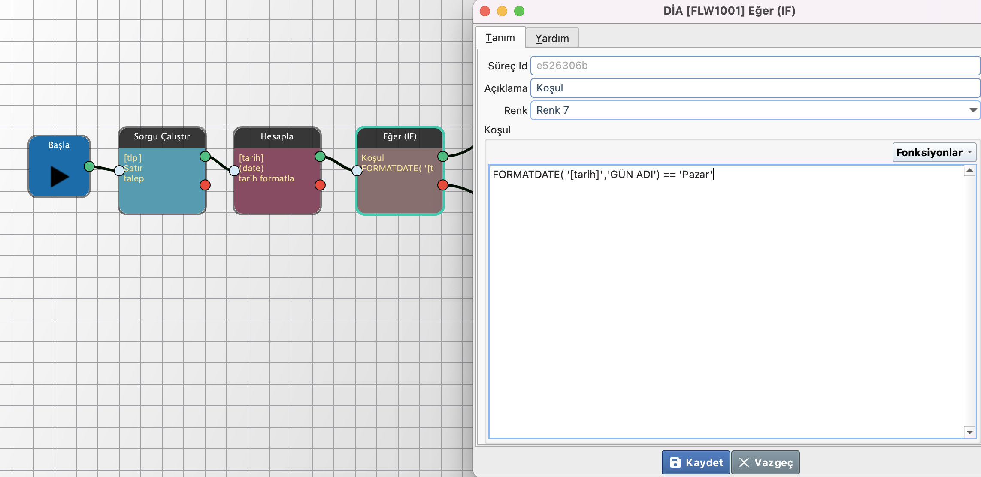Click red output port of Sorgu Çalıştır node
This screenshot has width=981, height=477.
(205, 185)
